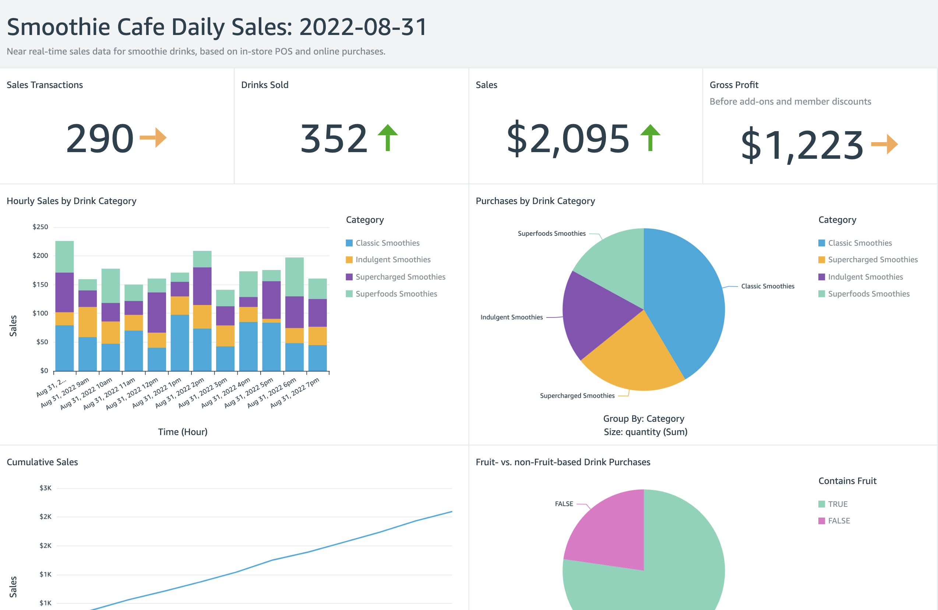The image size is (938, 610).
Task: Click the Sales Transactions card title
Action: point(45,85)
